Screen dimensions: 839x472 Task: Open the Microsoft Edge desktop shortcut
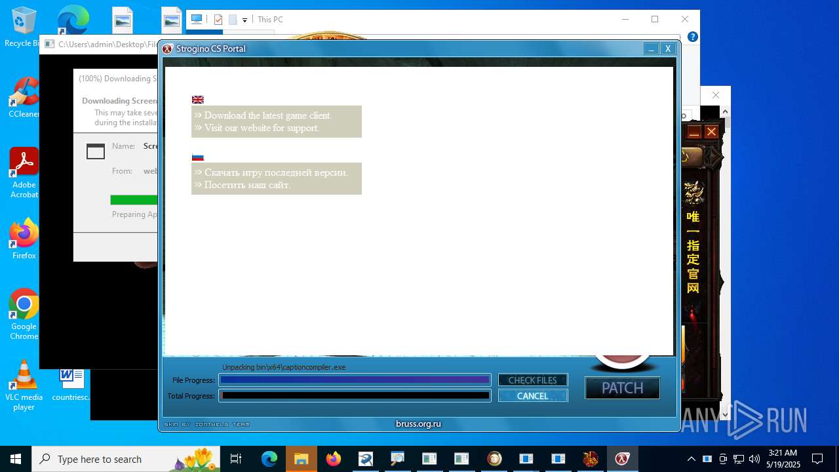click(73, 21)
